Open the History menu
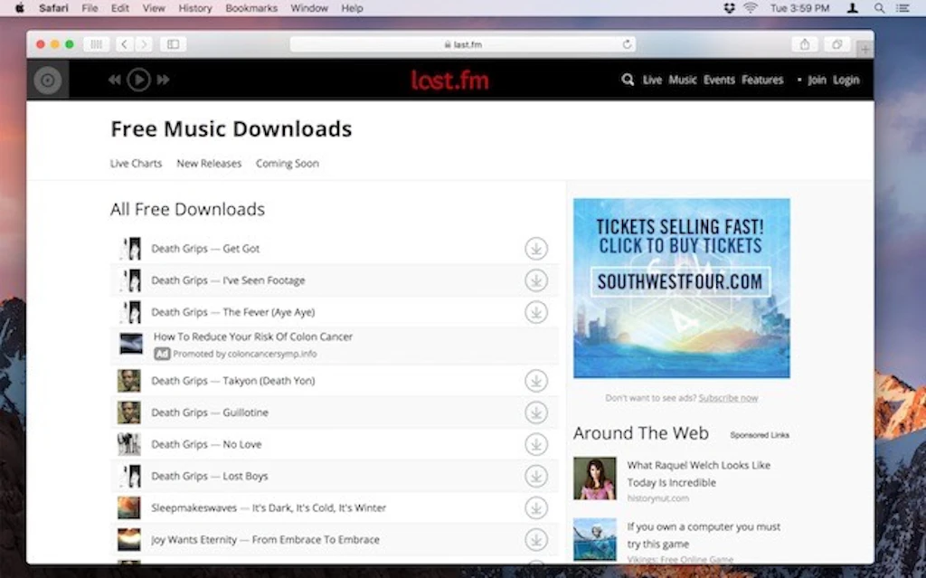 coord(195,8)
